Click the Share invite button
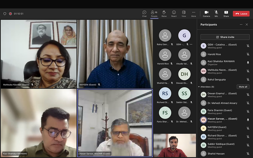This screenshot has height=158, width=253. click(x=225, y=37)
